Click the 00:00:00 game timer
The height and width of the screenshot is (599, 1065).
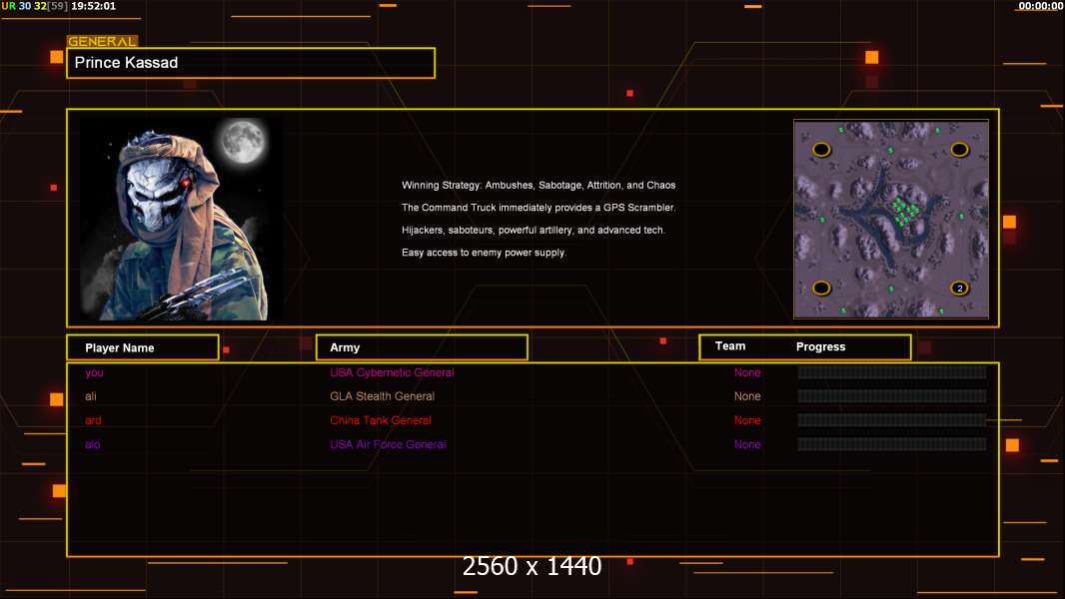[x=1041, y=6]
